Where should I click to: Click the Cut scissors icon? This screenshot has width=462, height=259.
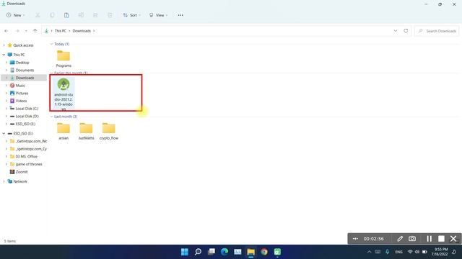38,15
